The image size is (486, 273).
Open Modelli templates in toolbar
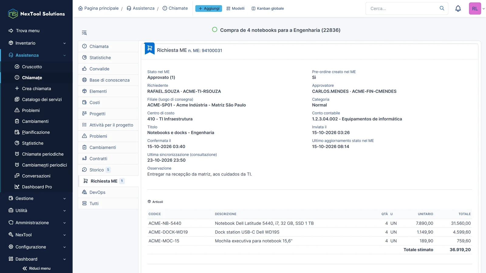pyautogui.click(x=235, y=8)
